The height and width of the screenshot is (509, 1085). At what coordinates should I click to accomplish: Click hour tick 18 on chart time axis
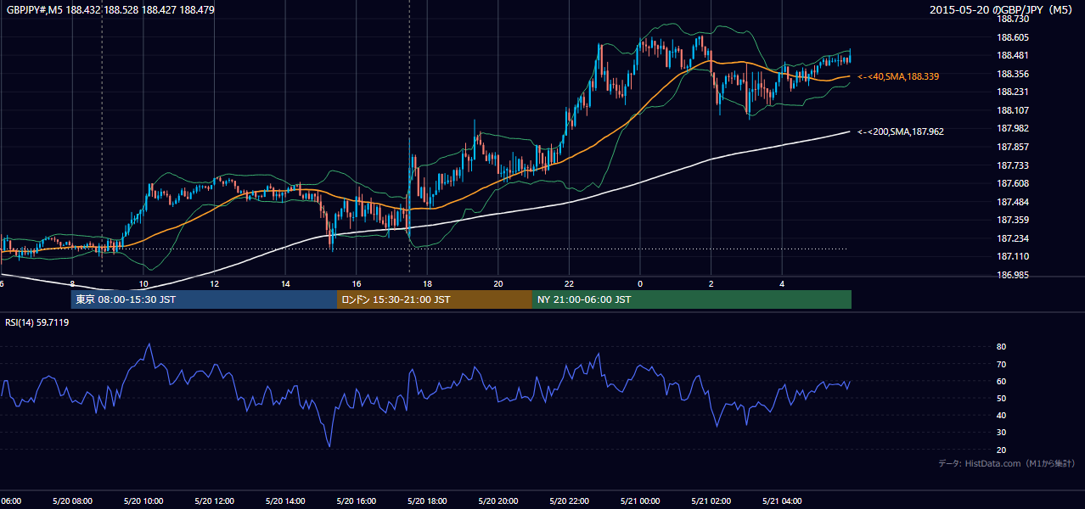tap(427, 283)
